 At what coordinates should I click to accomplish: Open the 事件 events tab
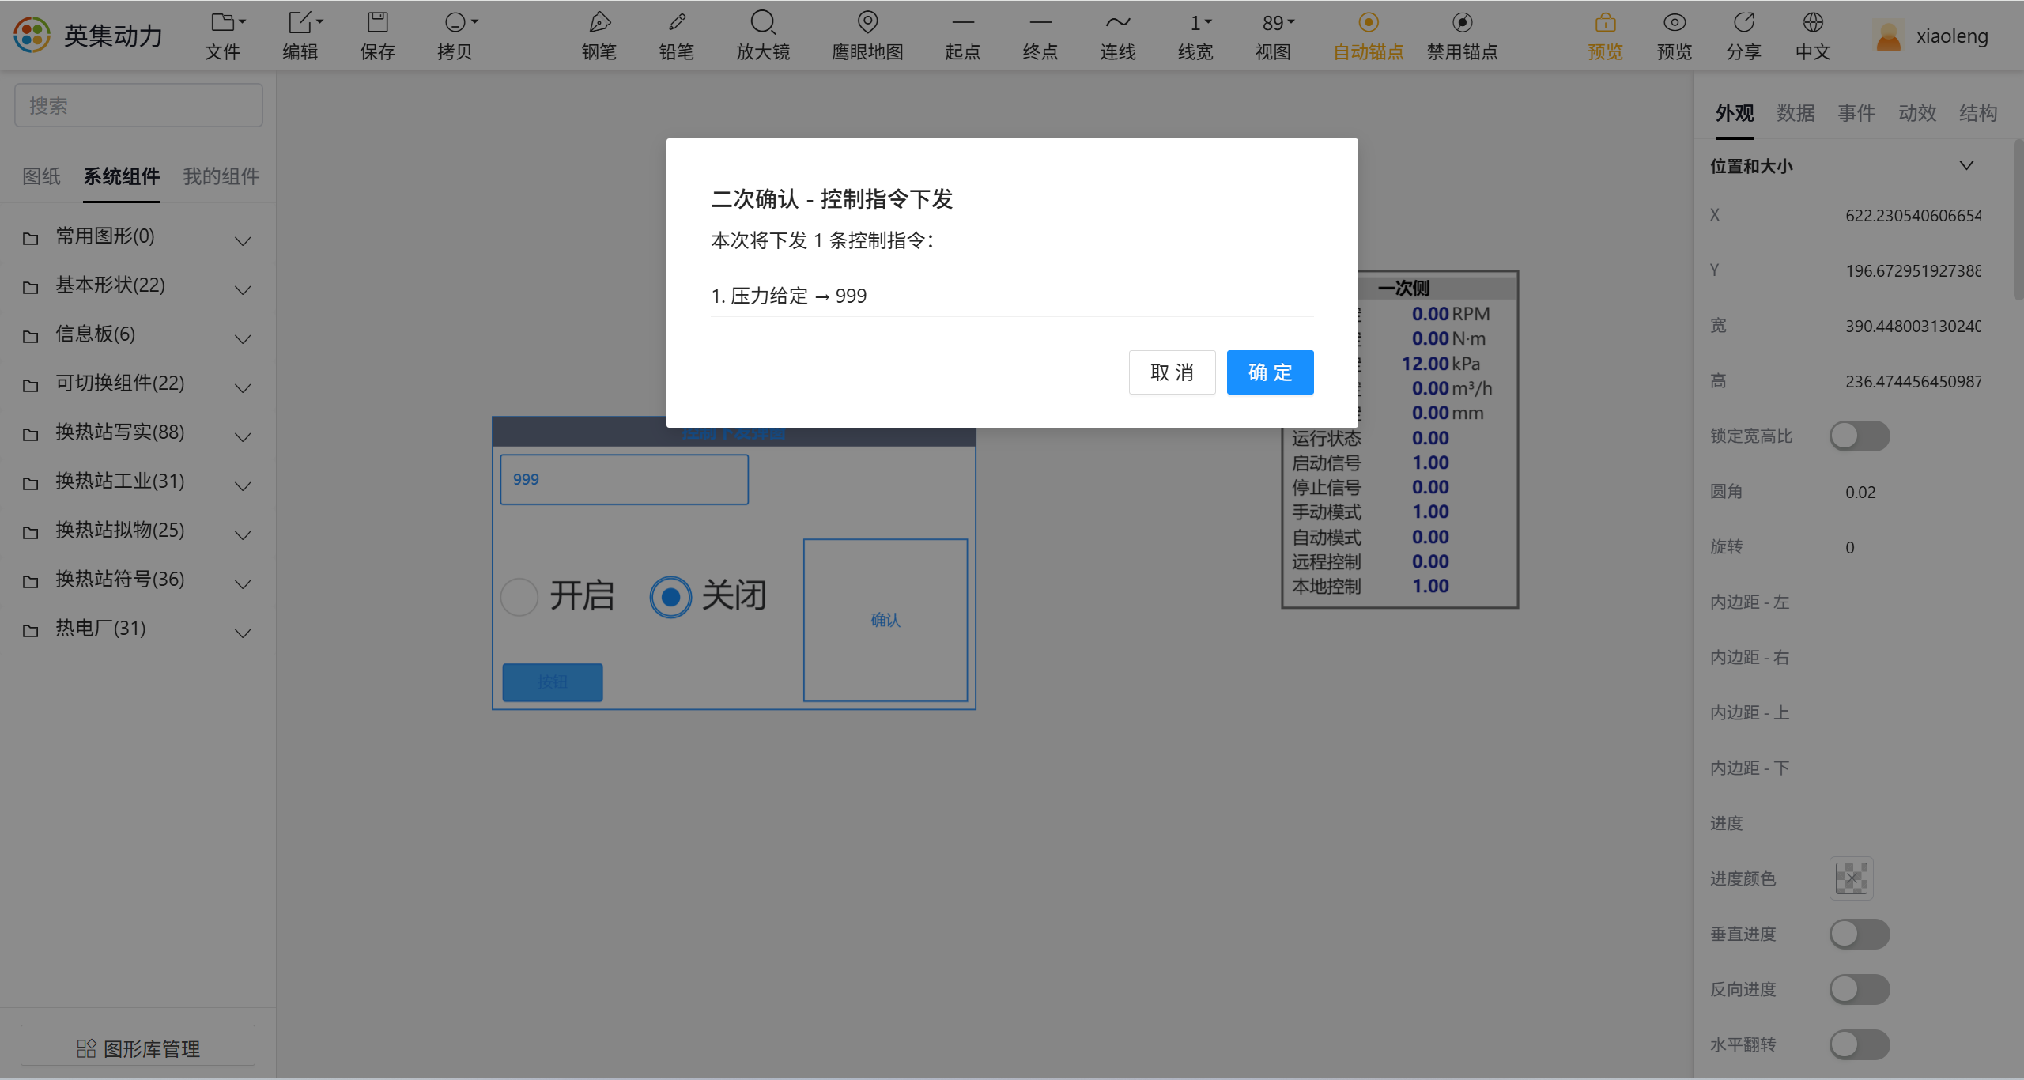[1856, 113]
